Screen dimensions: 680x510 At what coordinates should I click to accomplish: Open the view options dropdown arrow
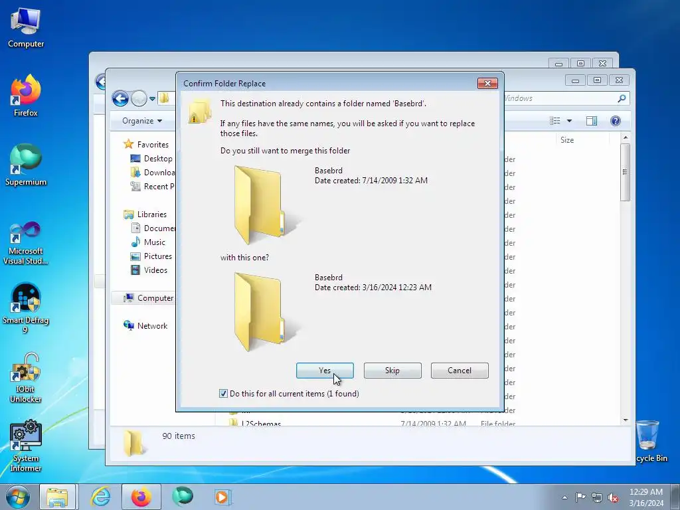[x=569, y=121]
